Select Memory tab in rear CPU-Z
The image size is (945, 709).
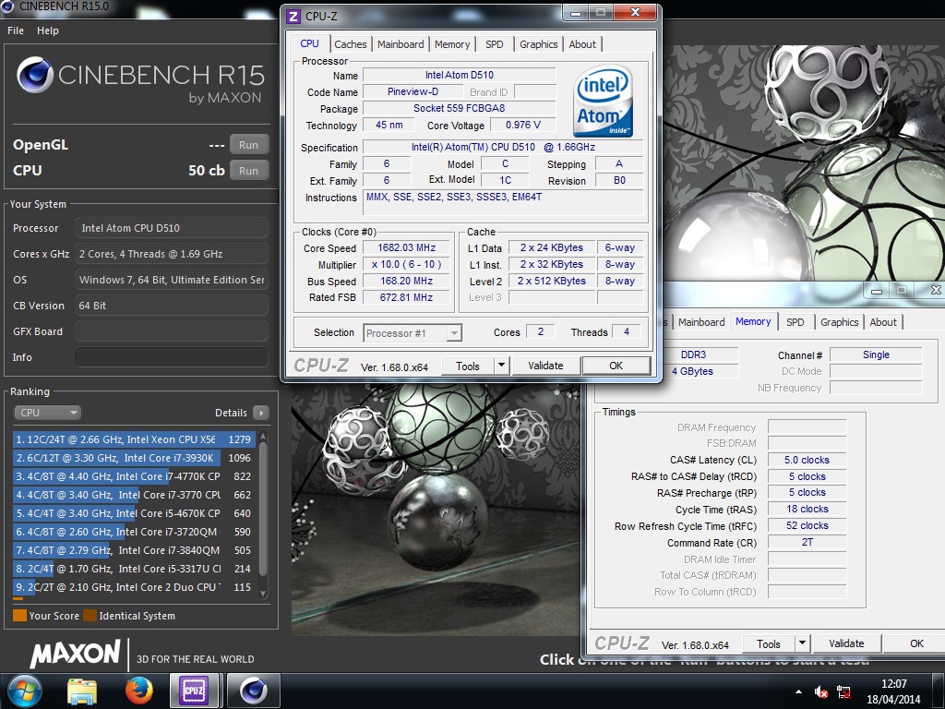point(753,321)
